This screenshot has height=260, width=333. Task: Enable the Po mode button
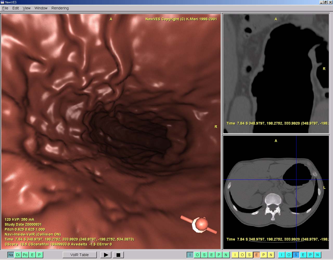pos(25,255)
